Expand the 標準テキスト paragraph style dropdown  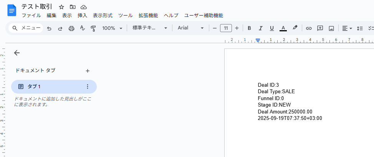150,28
